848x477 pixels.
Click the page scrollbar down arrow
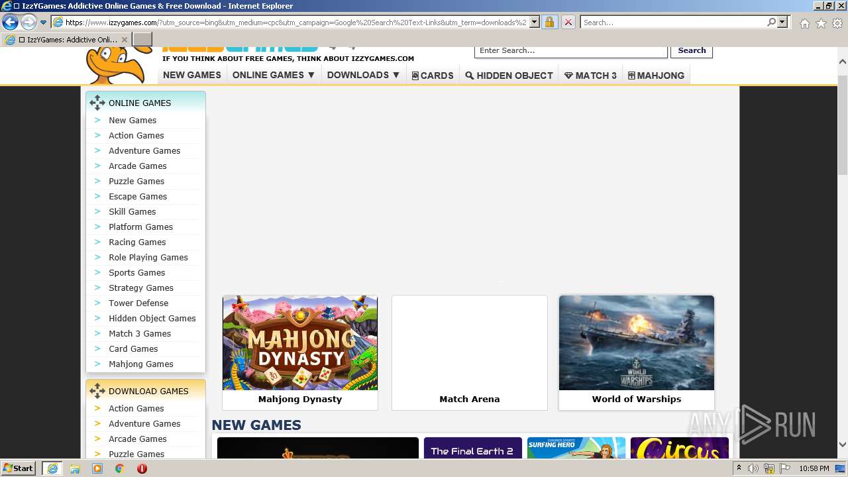843,445
